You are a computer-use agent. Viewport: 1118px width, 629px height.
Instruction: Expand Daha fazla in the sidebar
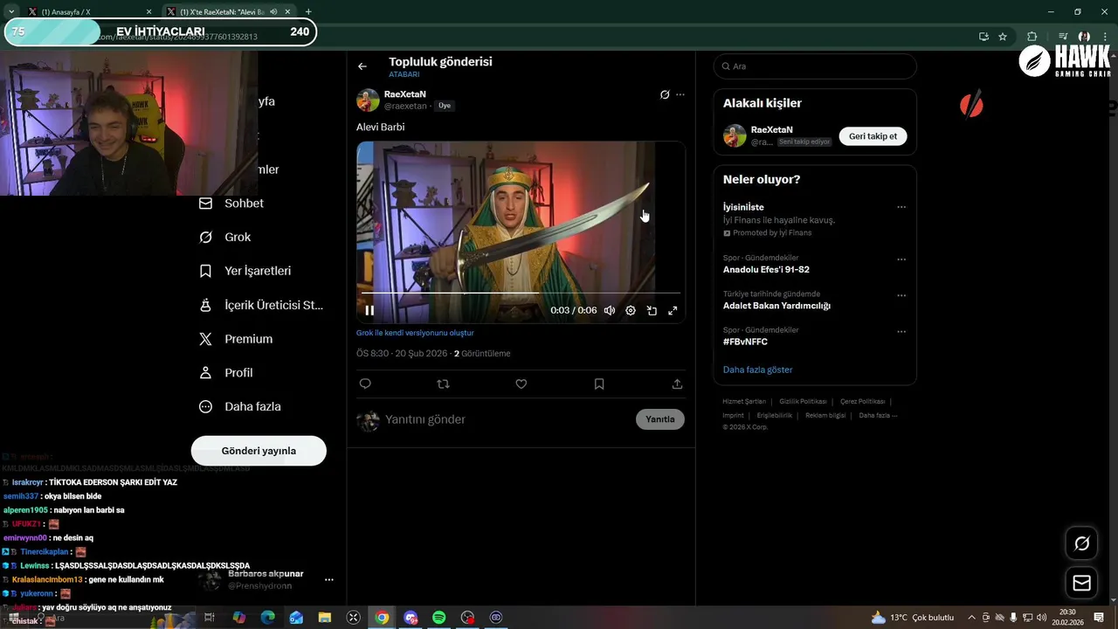click(240, 406)
